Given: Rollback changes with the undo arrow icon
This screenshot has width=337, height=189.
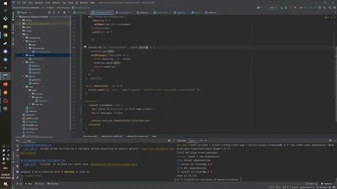Looking at the screenshot, I should pos(324,7).
